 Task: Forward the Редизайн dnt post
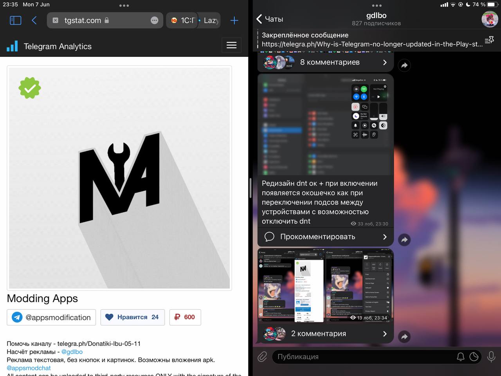(x=404, y=240)
